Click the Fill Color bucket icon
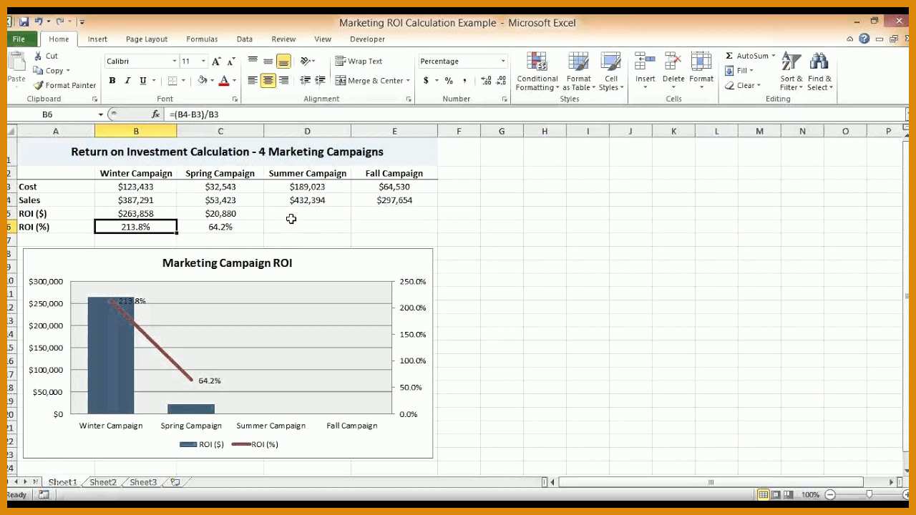The height and width of the screenshot is (515, 916). (203, 81)
